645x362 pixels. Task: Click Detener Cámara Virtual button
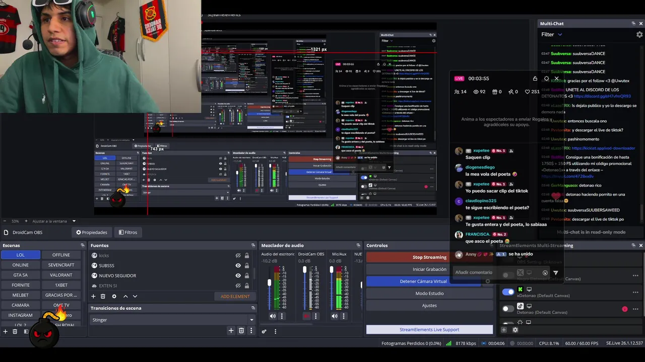coord(423,281)
